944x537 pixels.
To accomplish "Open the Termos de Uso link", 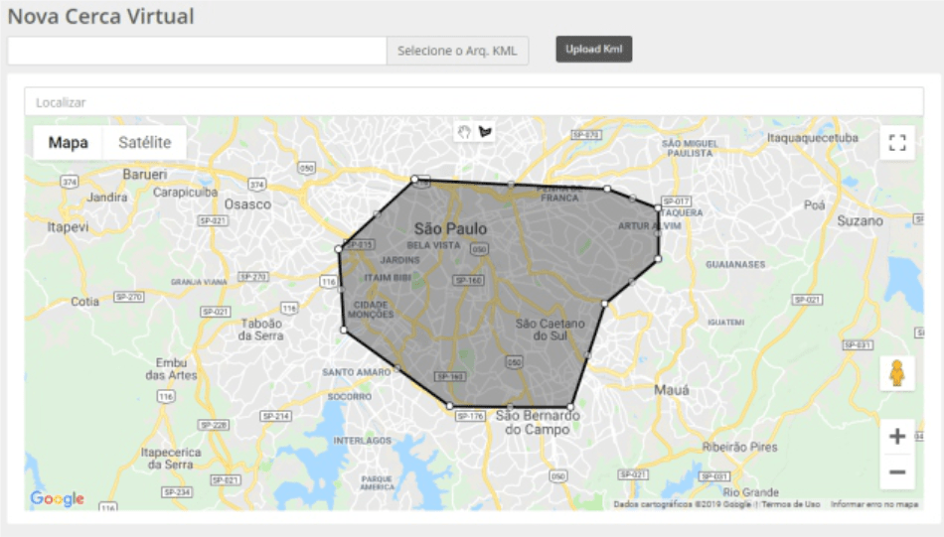I will [x=791, y=504].
